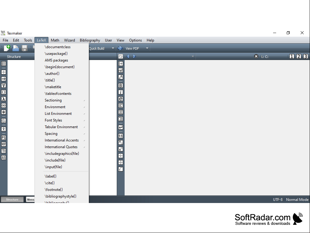This screenshot has height=233, width=310.
Task: Create a new document with New icon
Action: (7, 48)
